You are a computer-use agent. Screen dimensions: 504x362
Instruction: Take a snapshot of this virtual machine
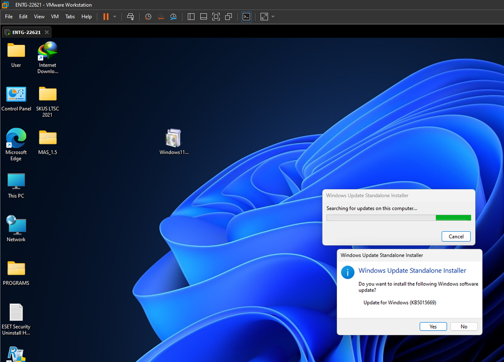(148, 17)
